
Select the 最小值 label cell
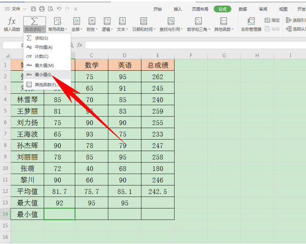[x=27, y=214]
